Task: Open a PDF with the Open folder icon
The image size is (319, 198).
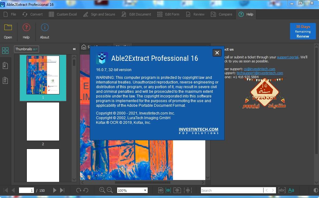Action: point(8,28)
